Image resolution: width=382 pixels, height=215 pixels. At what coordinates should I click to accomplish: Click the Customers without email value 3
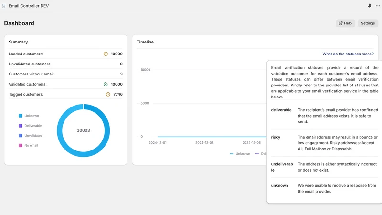click(121, 74)
